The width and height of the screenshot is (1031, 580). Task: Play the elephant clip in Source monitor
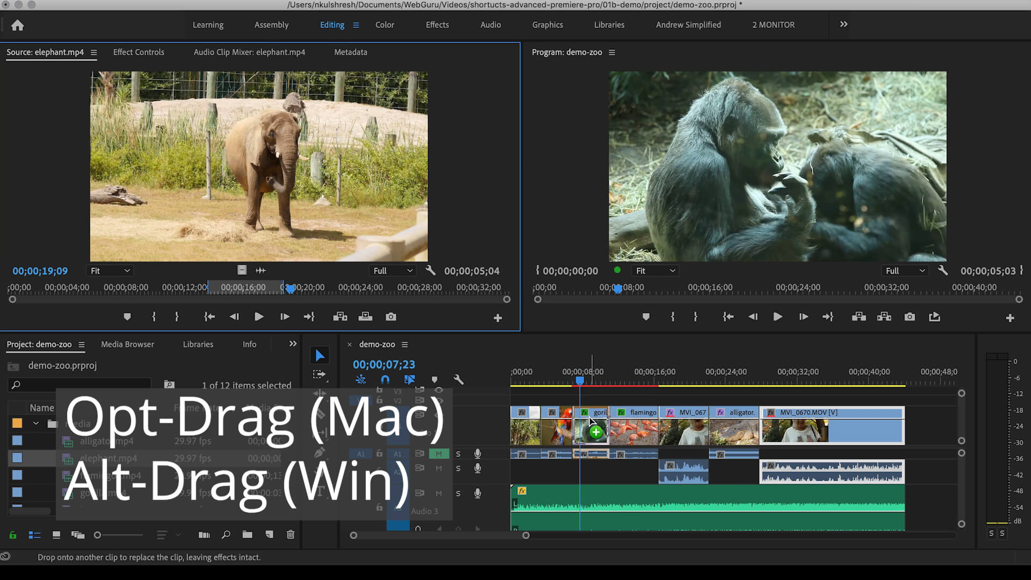coord(259,317)
